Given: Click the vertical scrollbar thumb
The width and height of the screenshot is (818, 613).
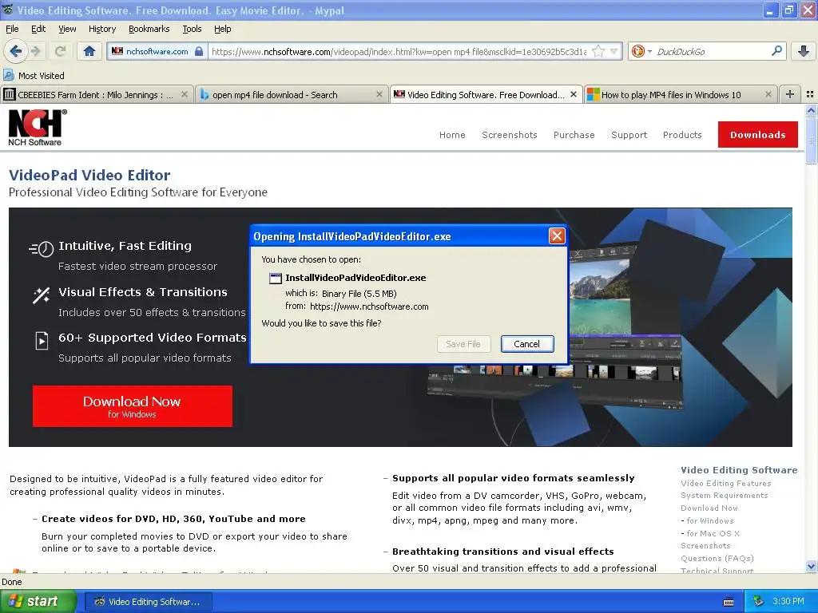Looking at the screenshot, I should pos(811,140).
